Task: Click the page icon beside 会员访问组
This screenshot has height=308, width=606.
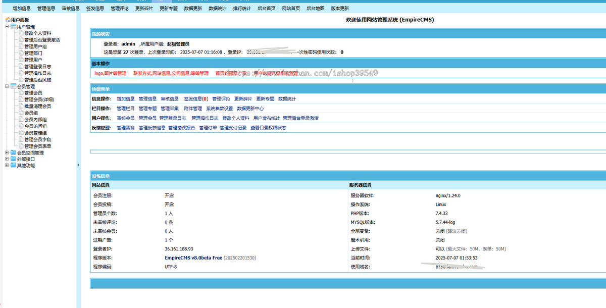Action: pos(21,126)
